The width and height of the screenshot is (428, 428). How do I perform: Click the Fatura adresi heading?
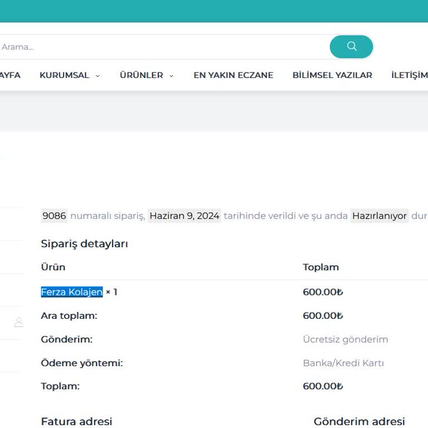[x=76, y=421]
